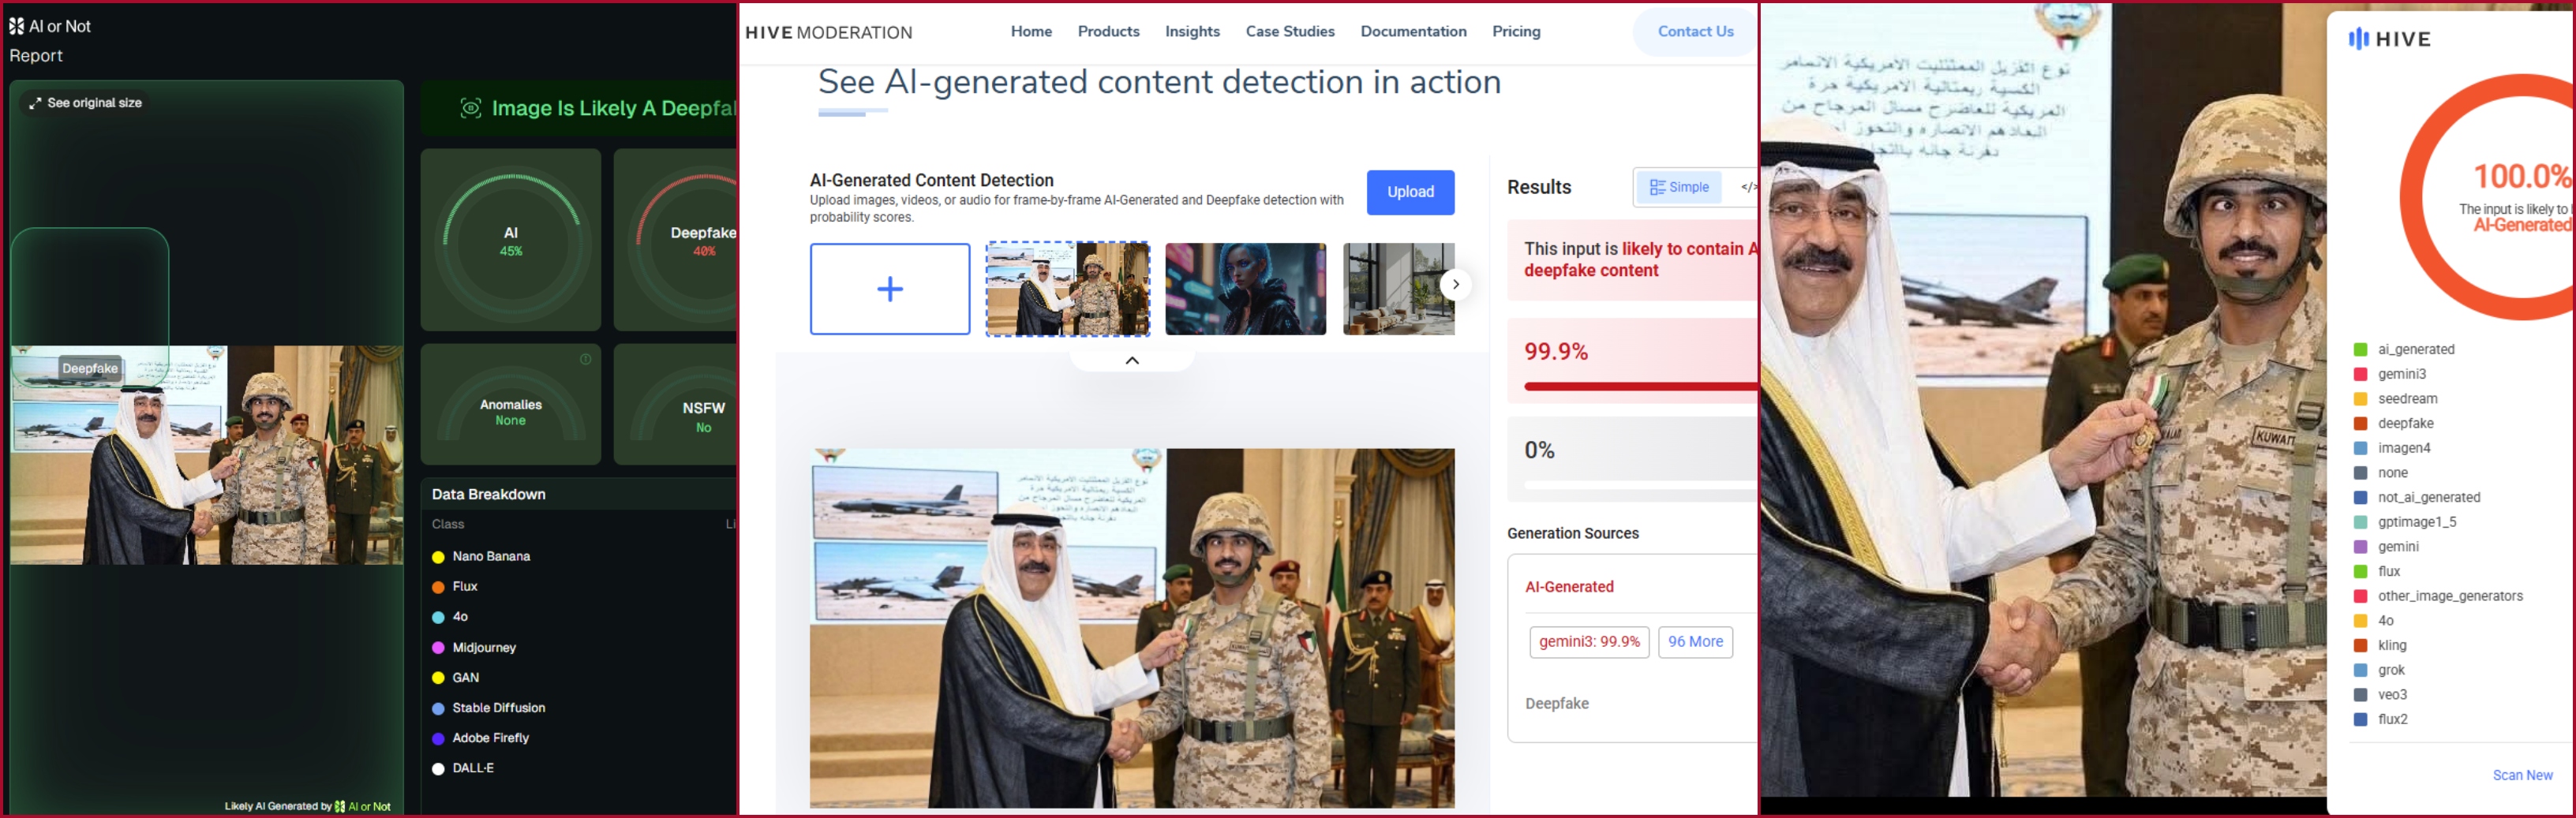This screenshot has height=818, width=2576.
Task: Click the Anomalies card info icon
Action: coord(585,359)
